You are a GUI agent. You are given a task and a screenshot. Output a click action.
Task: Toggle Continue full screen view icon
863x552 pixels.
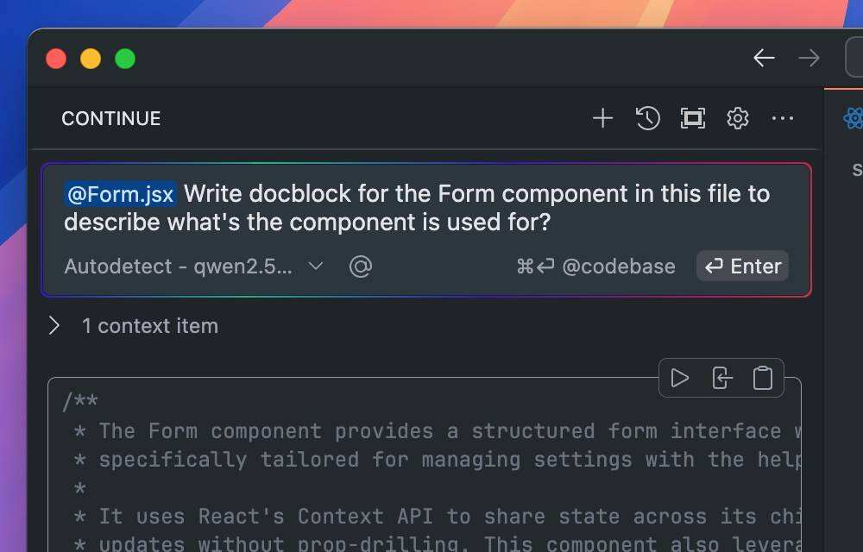(x=693, y=118)
